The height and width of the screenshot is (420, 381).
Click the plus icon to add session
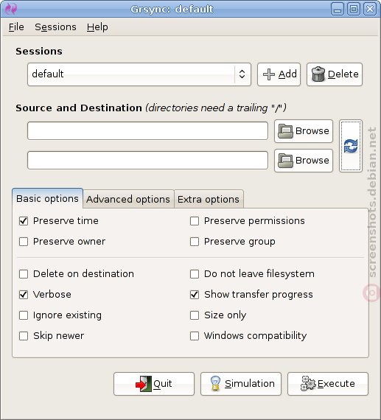pos(269,74)
